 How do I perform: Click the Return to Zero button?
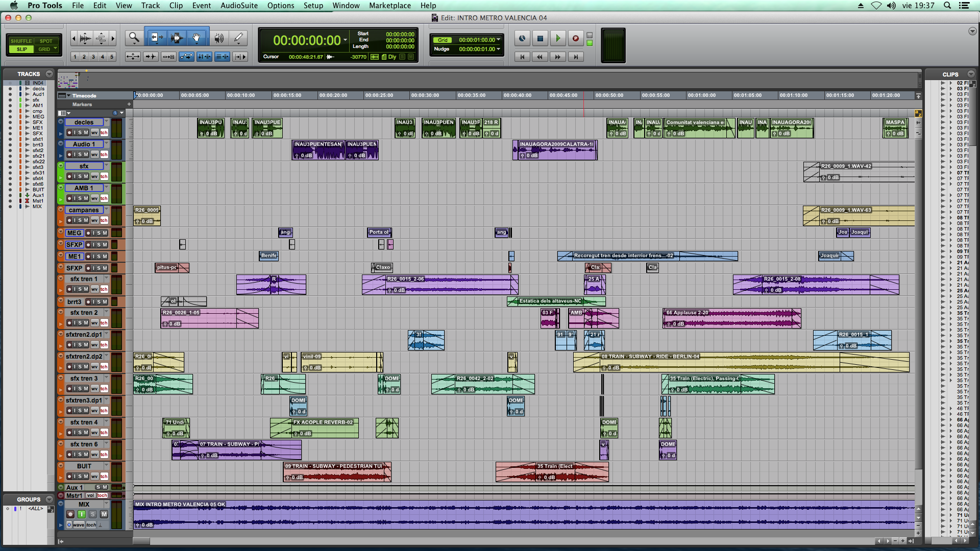coord(522,57)
